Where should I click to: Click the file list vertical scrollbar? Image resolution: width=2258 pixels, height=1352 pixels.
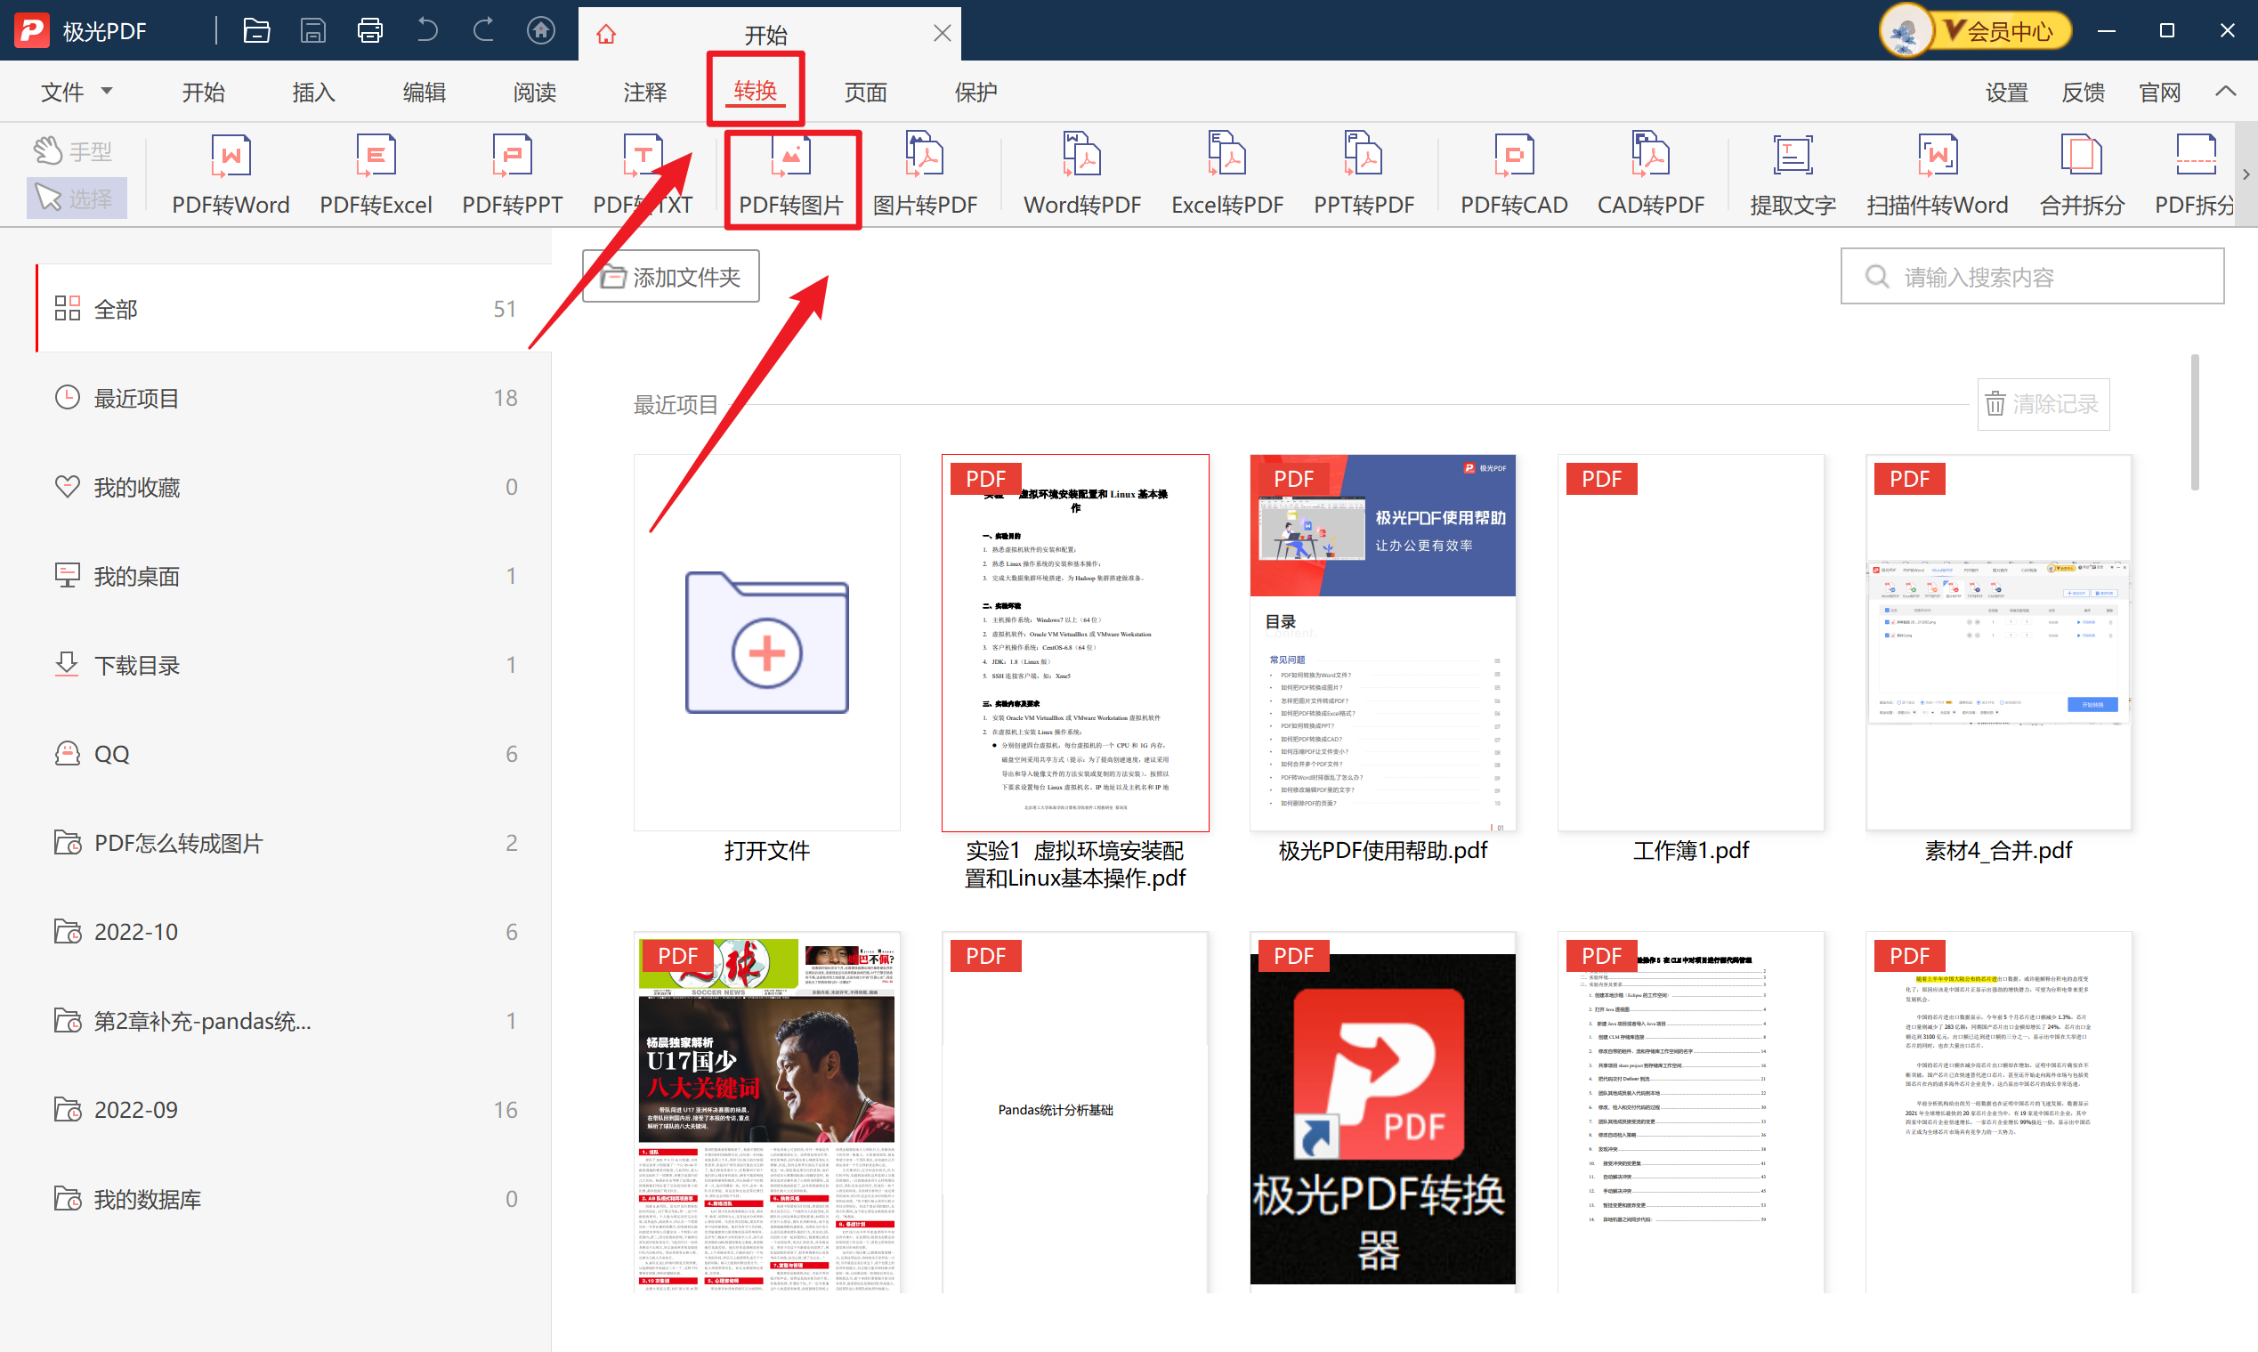[x=2195, y=423]
